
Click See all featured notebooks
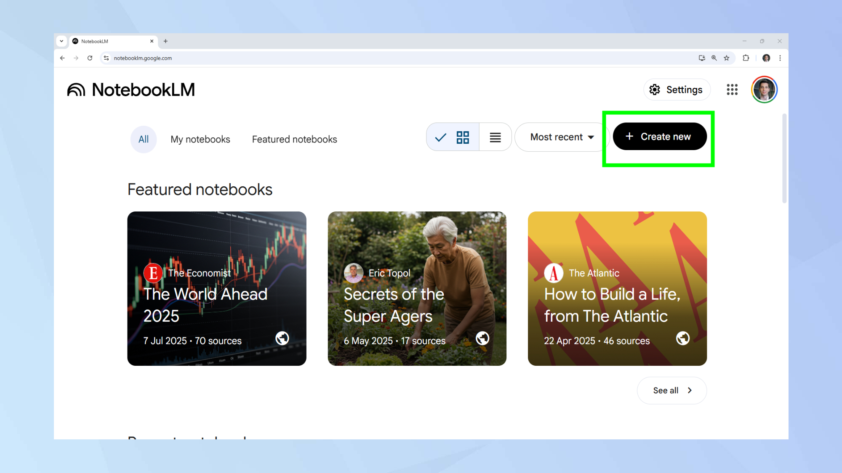(671, 390)
